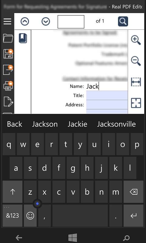The image size is (146, 243).
Task: Go to next page down arrow
Action: coord(46,21)
